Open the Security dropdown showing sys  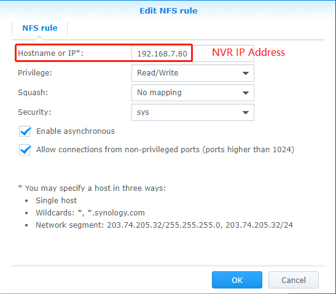[x=193, y=112]
